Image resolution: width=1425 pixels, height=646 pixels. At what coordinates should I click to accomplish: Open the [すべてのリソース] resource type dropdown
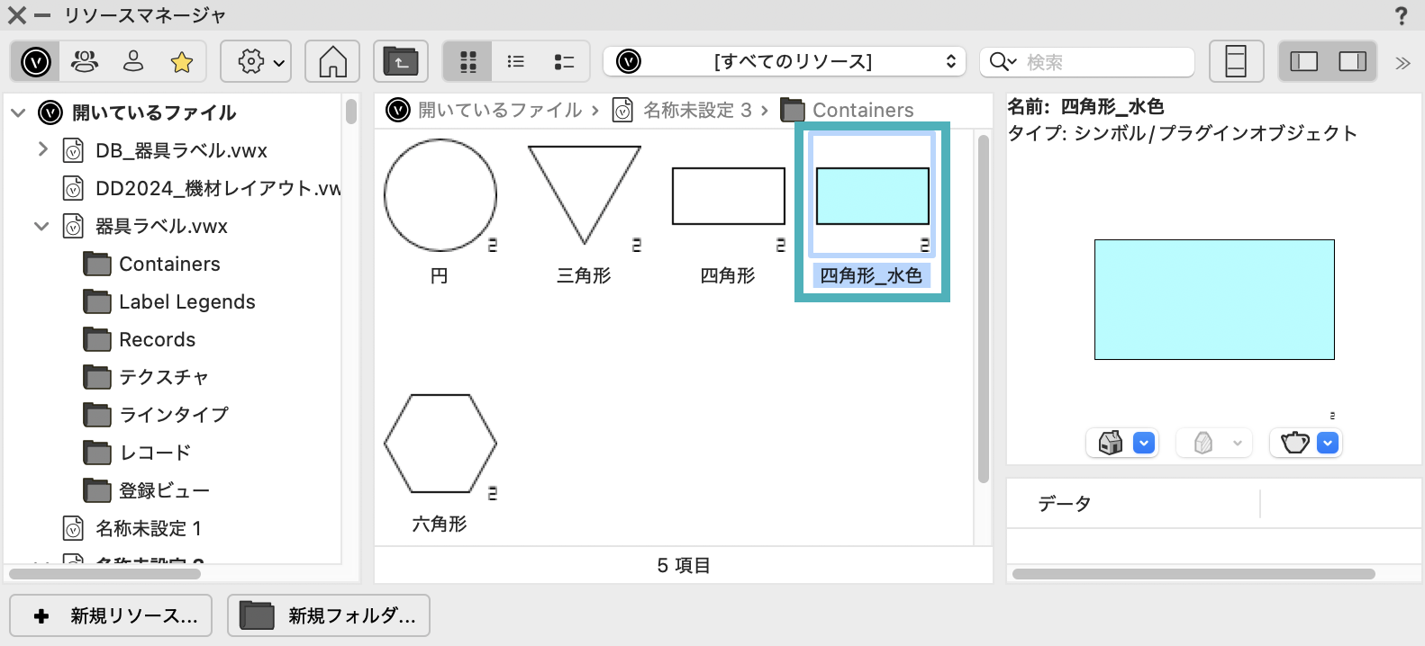(x=785, y=62)
